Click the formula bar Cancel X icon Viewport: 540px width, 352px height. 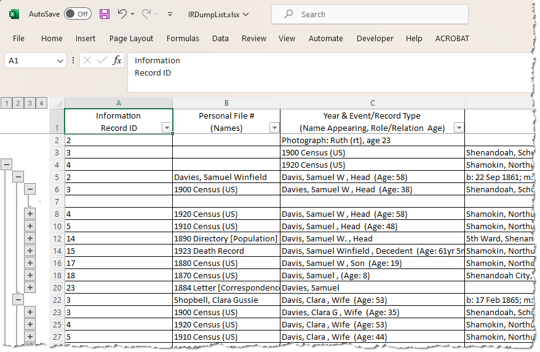point(87,60)
